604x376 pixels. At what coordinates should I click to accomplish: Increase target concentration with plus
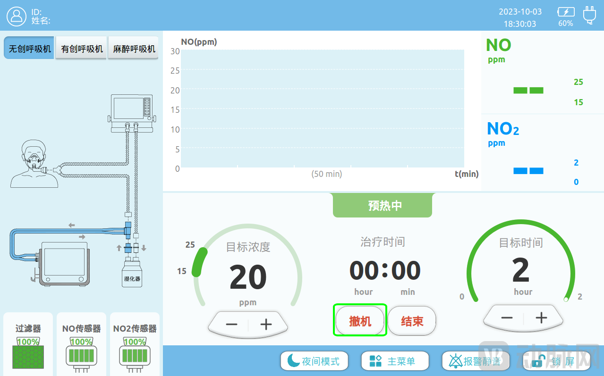[266, 324]
